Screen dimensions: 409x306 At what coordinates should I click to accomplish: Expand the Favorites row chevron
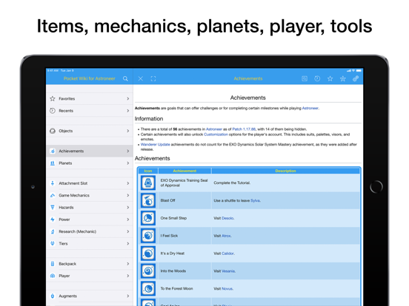pos(127,98)
